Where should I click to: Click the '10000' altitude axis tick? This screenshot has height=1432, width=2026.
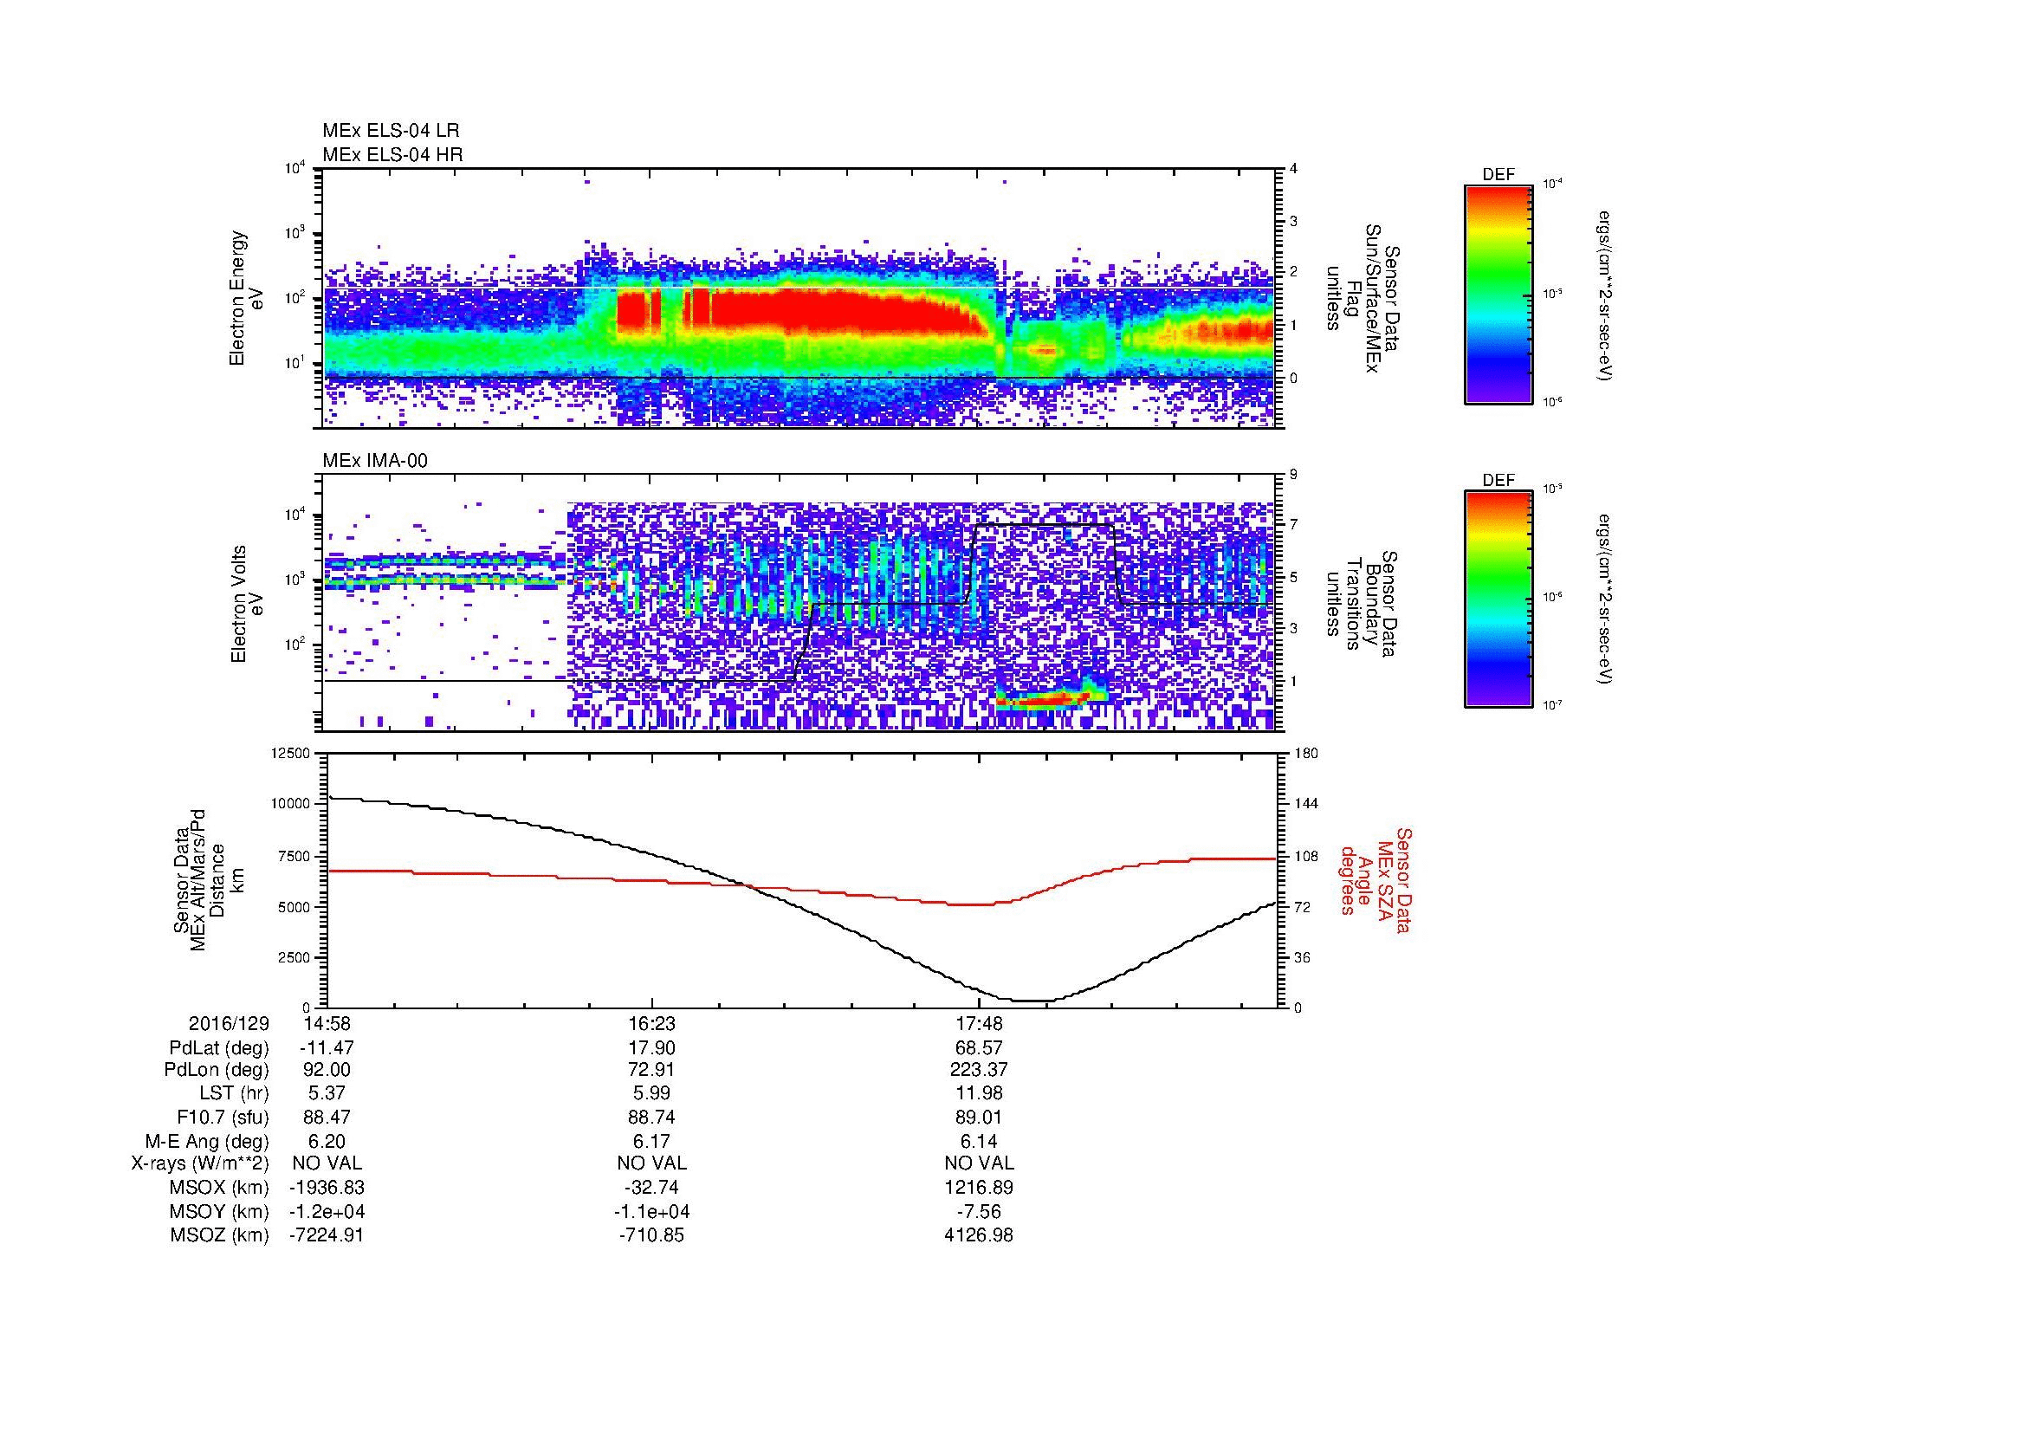[x=292, y=804]
